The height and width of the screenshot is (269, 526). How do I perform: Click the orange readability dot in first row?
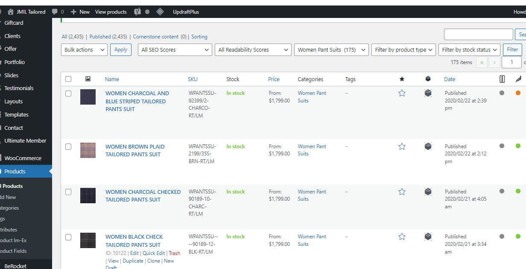coord(518,93)
